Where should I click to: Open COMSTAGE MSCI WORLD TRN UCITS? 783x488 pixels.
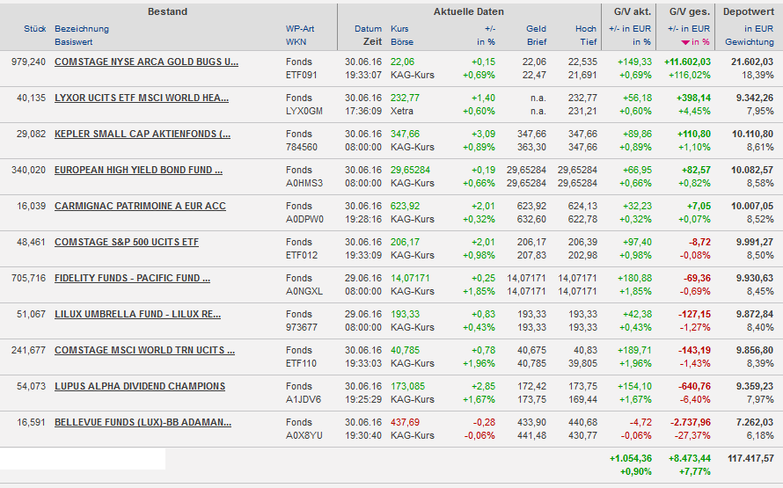pos(144,350)
